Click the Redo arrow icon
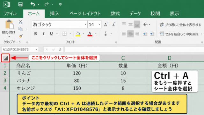The image size is (204, 115). tap(47, 4)
